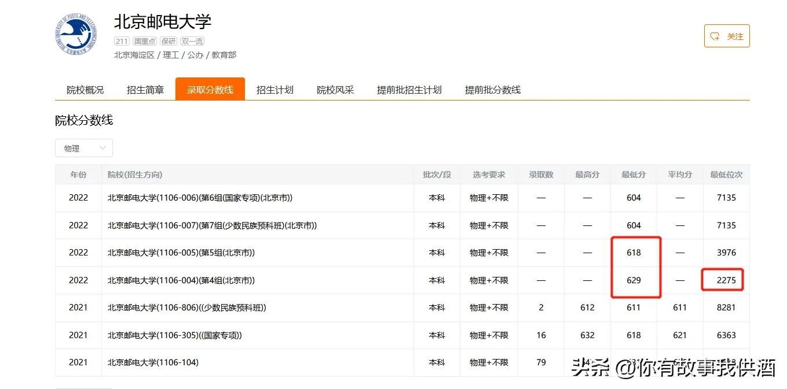Click the 录取数 column header
Image resolution: width=787 pixels, height=389 pixels.
point(541,175)
